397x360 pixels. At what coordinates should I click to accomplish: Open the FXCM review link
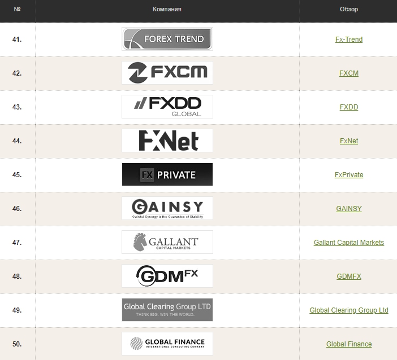pyautogui.click(x=348, y=73)
